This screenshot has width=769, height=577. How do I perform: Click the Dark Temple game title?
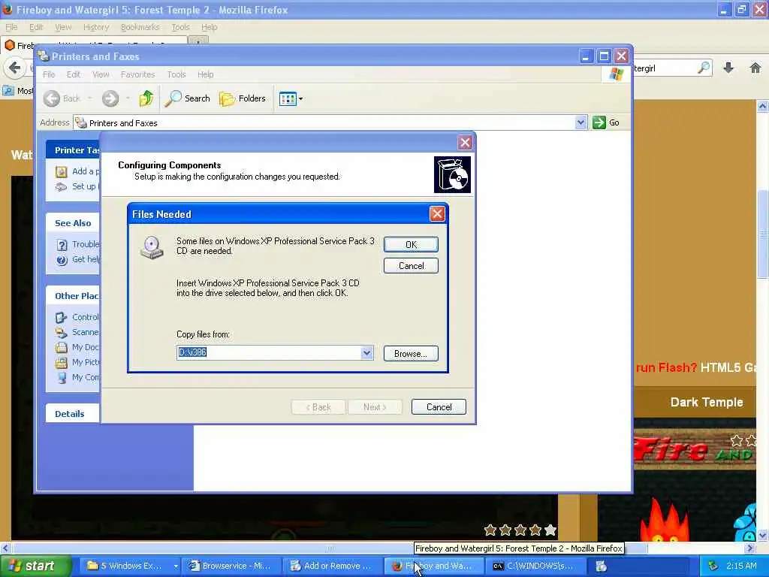click(x=706, y=403)
